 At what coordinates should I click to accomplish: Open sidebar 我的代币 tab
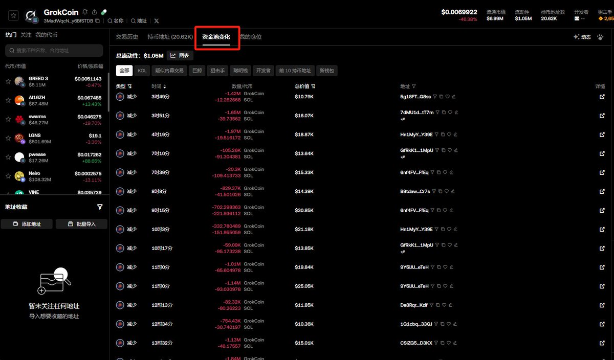47,35
